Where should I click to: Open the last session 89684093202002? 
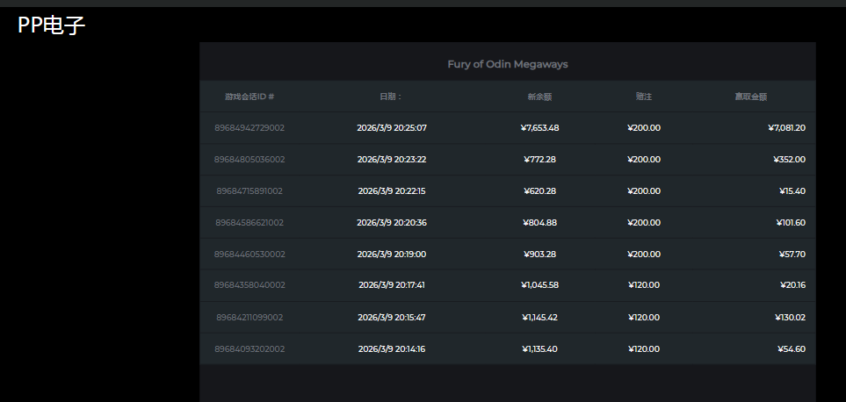click(x=249, y=349)
